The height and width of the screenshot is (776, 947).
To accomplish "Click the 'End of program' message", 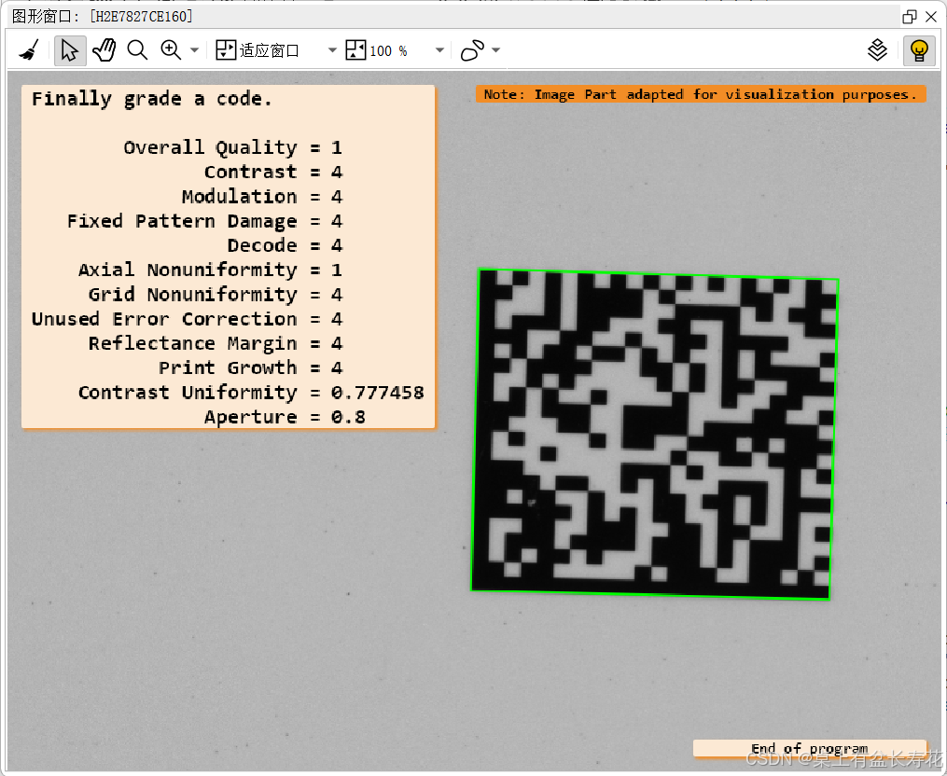I will pos(809,749).
